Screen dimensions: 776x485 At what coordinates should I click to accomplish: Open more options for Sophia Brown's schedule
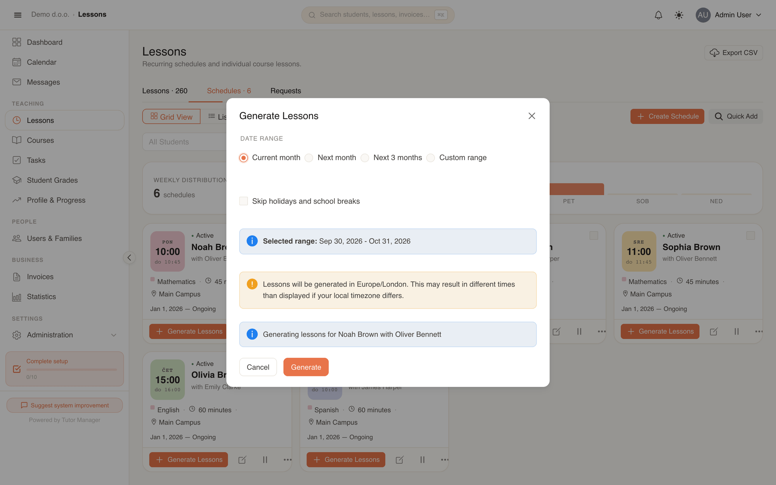click(759, 331)
